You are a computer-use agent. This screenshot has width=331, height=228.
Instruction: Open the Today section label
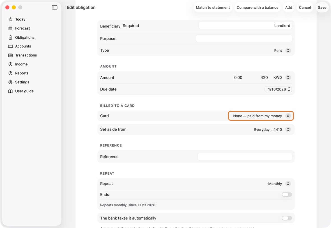tap(20, 19)
